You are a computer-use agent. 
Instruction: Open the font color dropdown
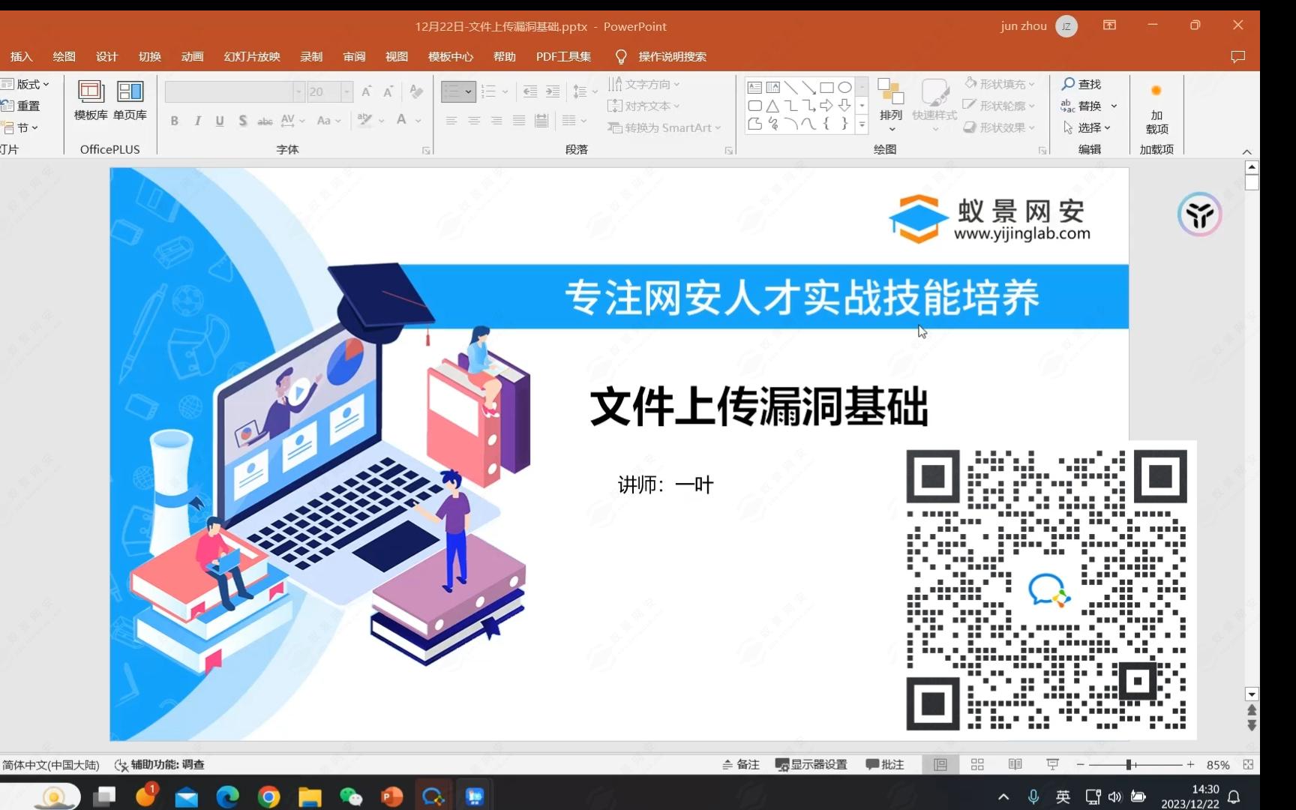coord(418,121)
